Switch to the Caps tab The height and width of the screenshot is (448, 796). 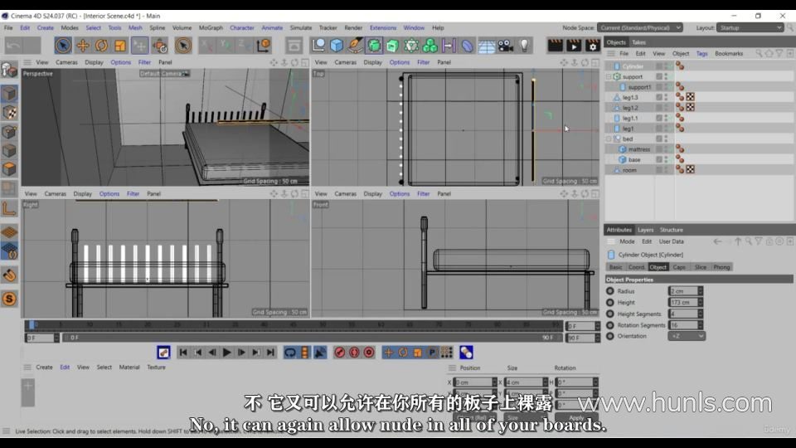679,267
